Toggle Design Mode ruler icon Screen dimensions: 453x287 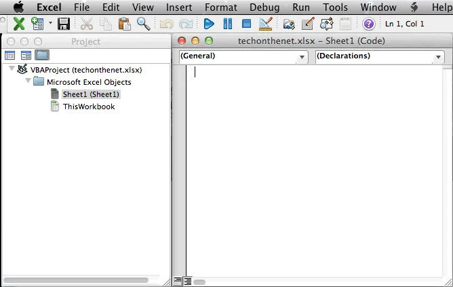tap(266, 24)
